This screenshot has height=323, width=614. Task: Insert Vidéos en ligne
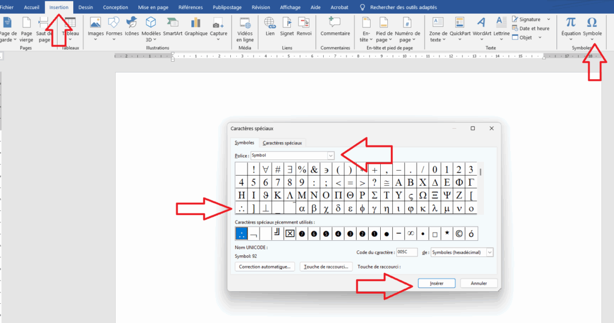point(245,29)
